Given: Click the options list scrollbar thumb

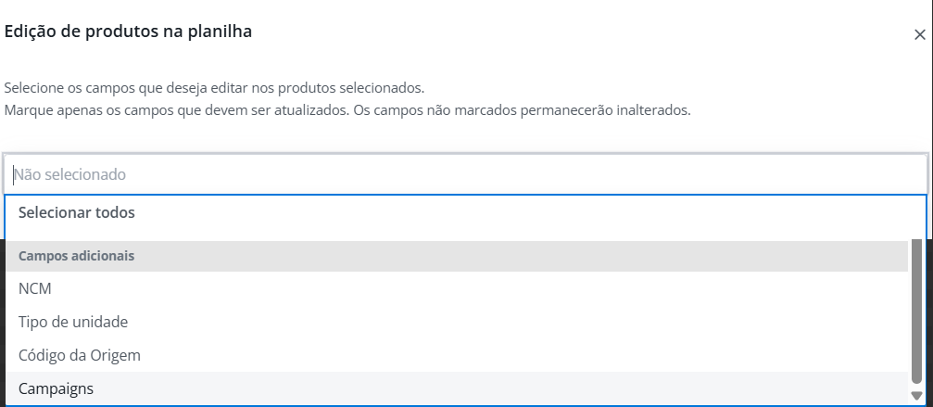Looking at the screenshot, I should 917,311.
